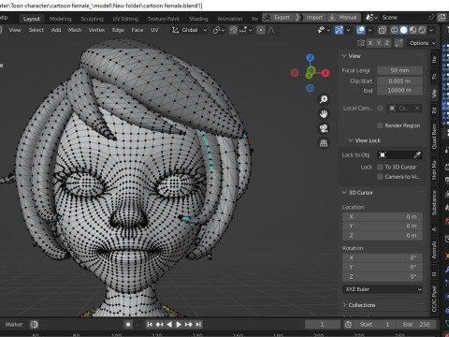Toggle the snapping magnet icon
This screenshot has width=449, height=337.
pos(233,30)
